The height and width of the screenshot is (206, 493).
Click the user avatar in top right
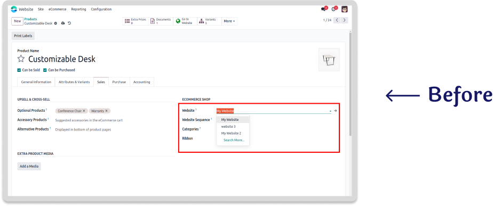pyautogui.click(x=345, y=9)
